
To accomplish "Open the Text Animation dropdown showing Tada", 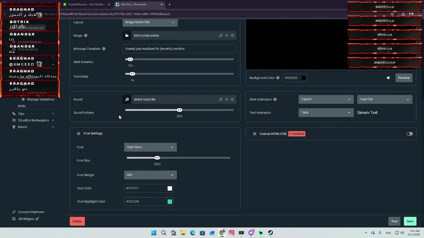I will 326,112.
